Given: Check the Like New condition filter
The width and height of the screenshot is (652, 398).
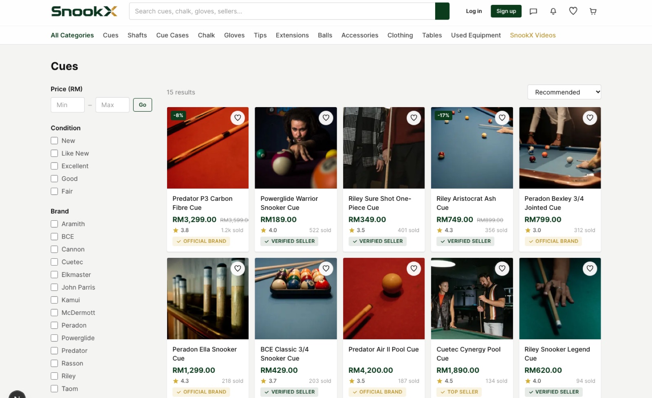Looking at the screenshot, I should point(54,153).
